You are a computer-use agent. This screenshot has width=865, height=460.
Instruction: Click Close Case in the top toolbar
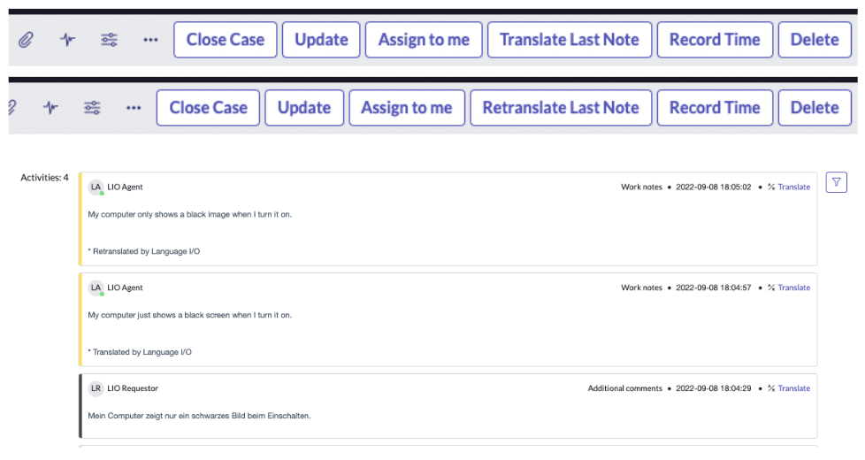pyautogui.click(x=225, y=40)
